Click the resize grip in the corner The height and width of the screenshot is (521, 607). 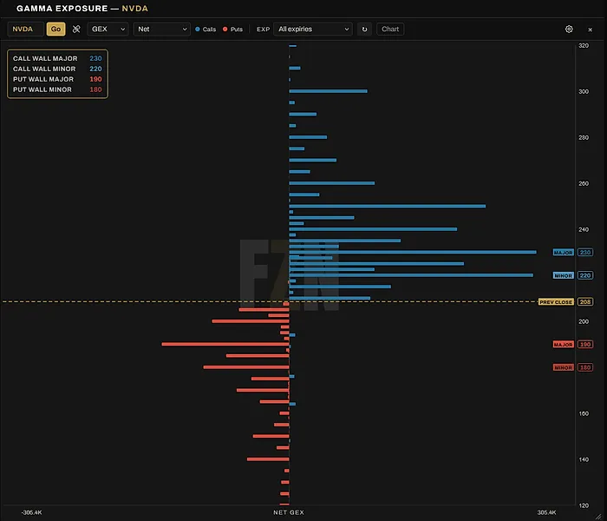[598, 516]
